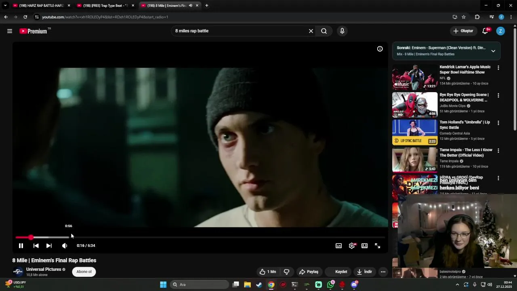Toggle theater mode
Screen dimensions: 517x291
[x=365, y=246]
